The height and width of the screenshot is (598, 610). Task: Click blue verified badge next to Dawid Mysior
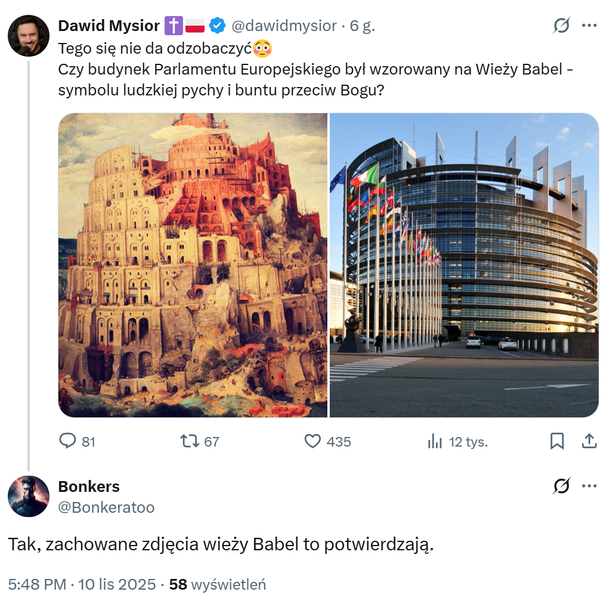[217, 26]
